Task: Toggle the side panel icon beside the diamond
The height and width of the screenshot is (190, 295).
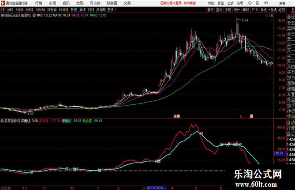Action: [271, 16]
